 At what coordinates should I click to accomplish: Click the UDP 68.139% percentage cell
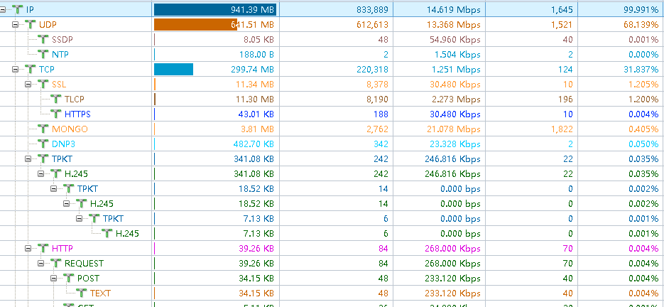621,25
